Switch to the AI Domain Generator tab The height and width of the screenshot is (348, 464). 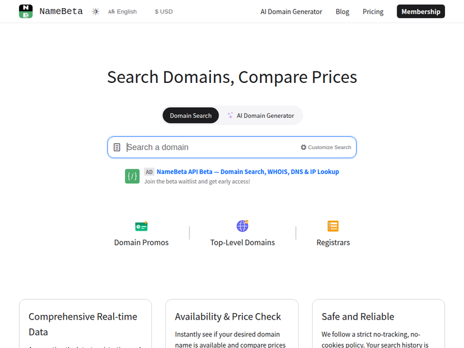point(260,115)
